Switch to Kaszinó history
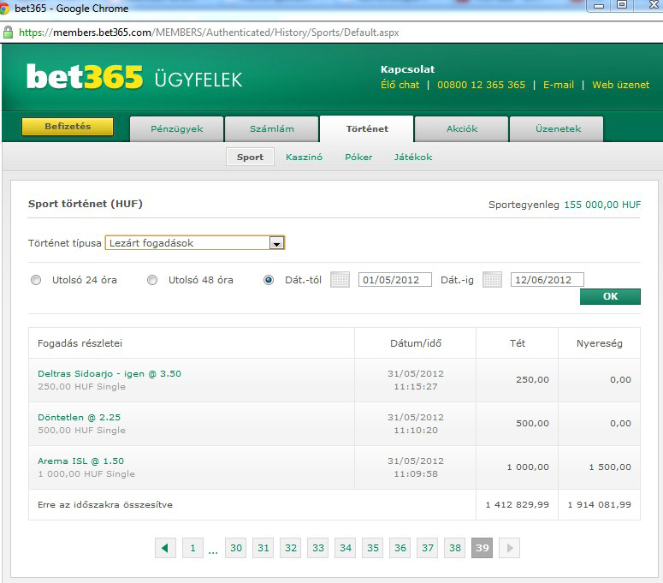This screenshot has width=663, height=583. [x=304, y=157]
